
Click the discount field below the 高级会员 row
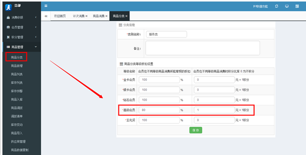[159, 120]
